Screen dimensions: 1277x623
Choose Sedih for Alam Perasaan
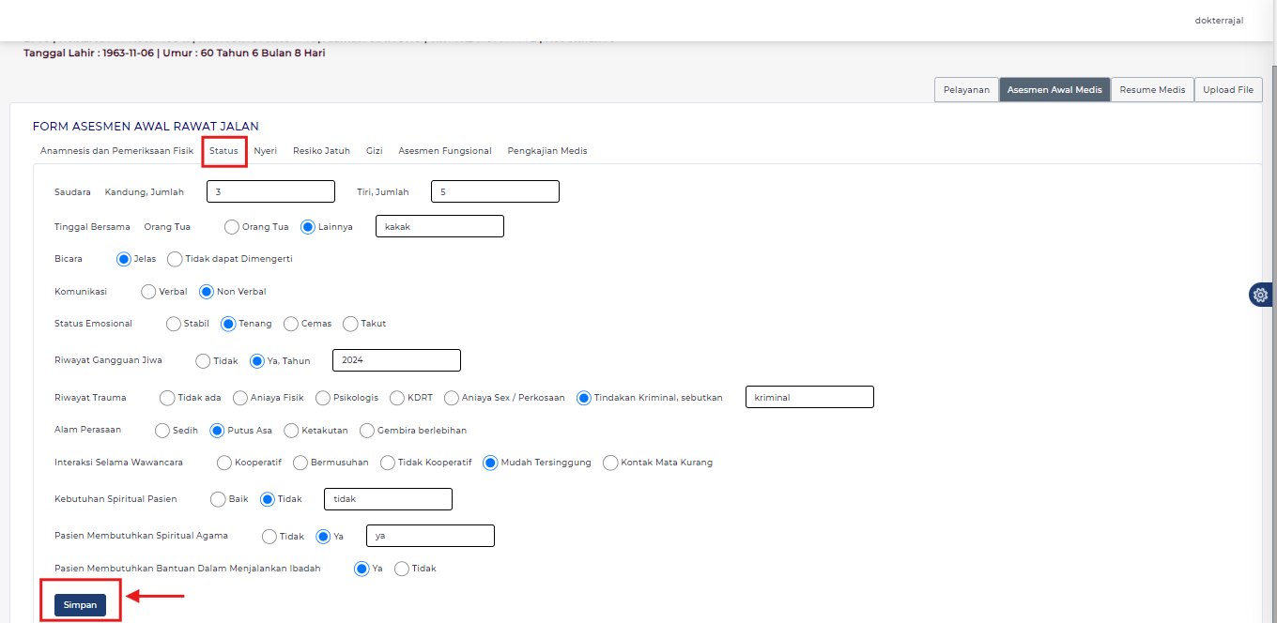click(162, 431)
